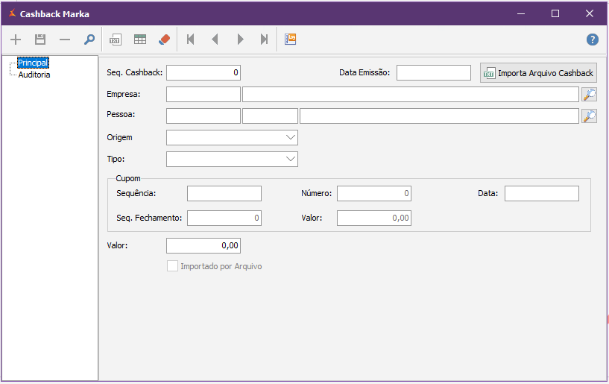The height and width of the screenshot is (384, 609).
Task: Open the Tipo dropdown
Action: pos(232,160)
